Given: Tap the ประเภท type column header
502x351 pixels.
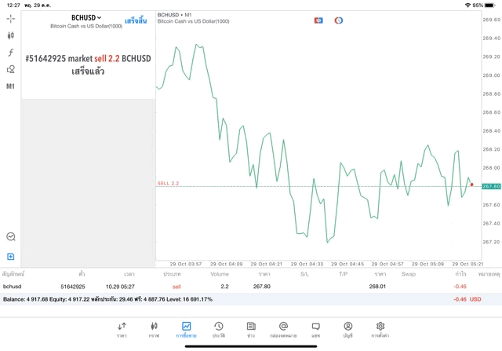Looking at the screenshot, I should coord(172,274).
